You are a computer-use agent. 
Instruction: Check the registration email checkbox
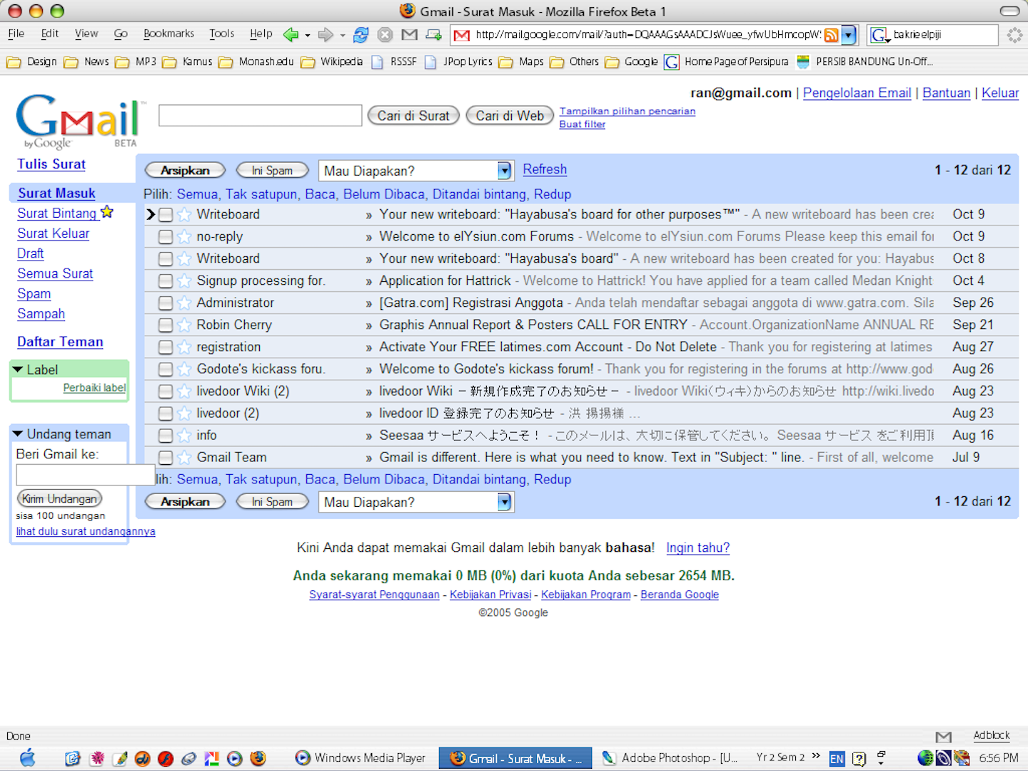[x=166, y=348]
